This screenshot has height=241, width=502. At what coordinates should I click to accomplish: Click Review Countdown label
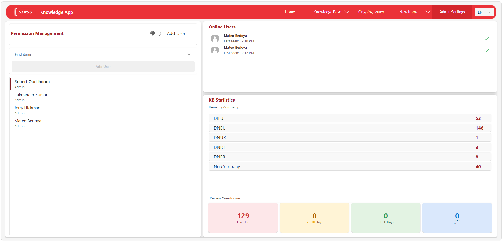tap(225, 198)
